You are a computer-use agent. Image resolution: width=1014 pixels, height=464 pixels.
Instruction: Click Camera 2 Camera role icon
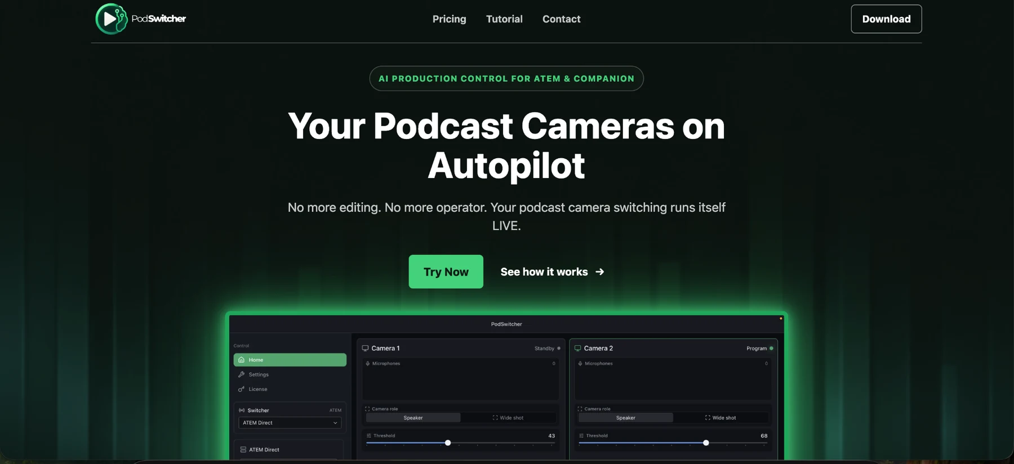(580, 409)
